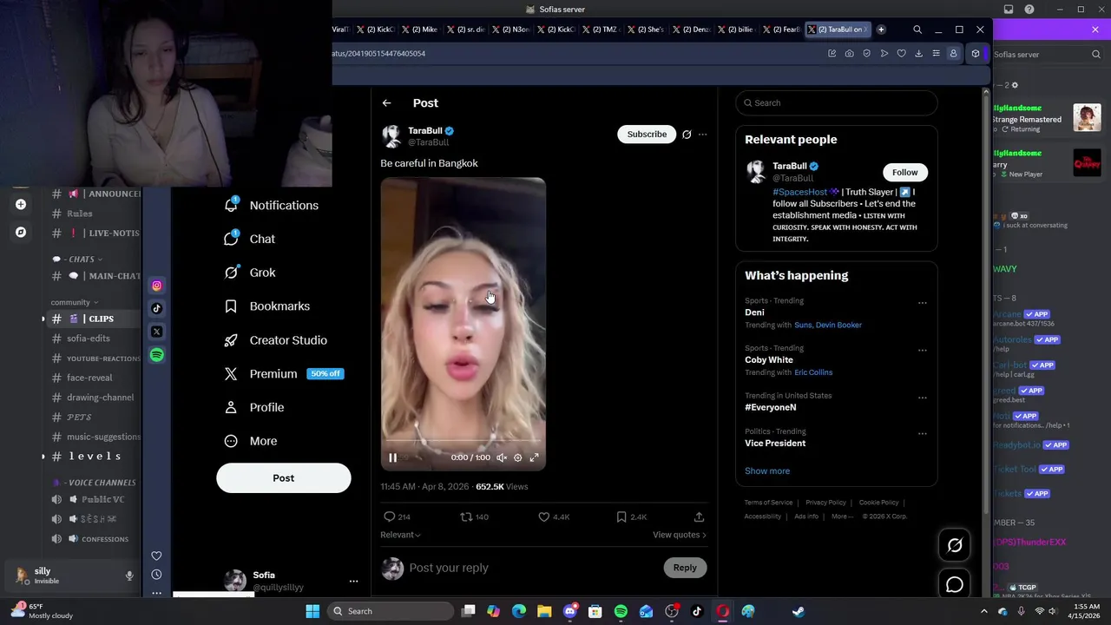Select the CLIPS channel in Discord
This screenshot has height=625, width=1111.
(95, 319)
